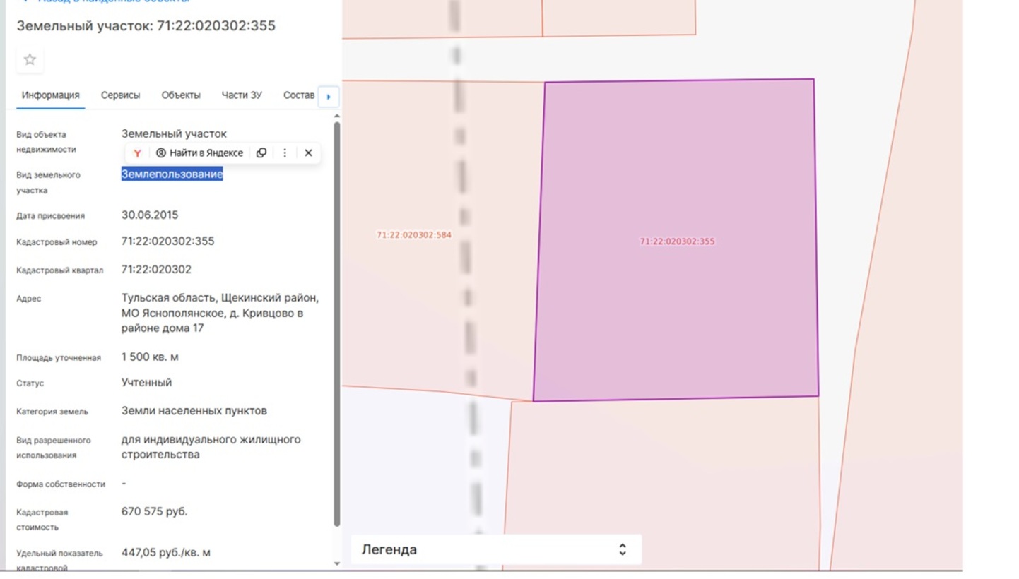Close the selection popup with X
The height and width of the screenshot is (579, 1019).
pos(308,153)
